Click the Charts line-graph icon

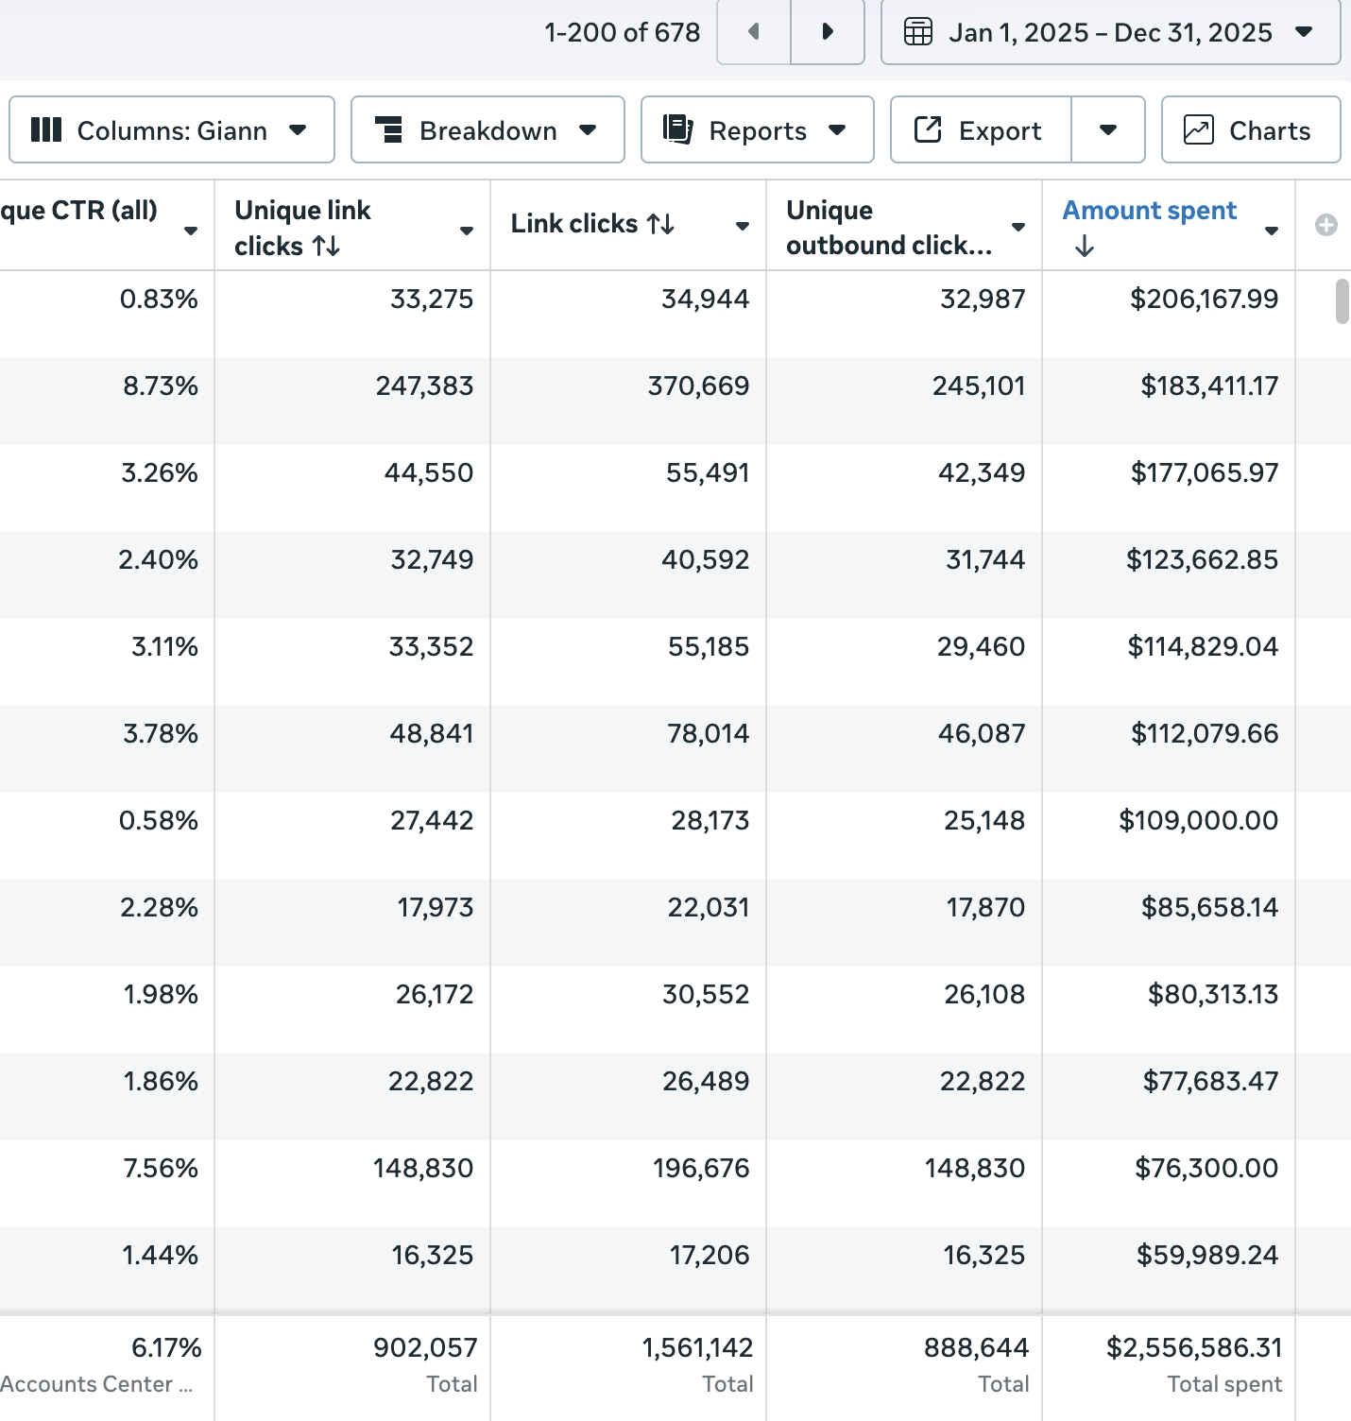click(1199, 129)
